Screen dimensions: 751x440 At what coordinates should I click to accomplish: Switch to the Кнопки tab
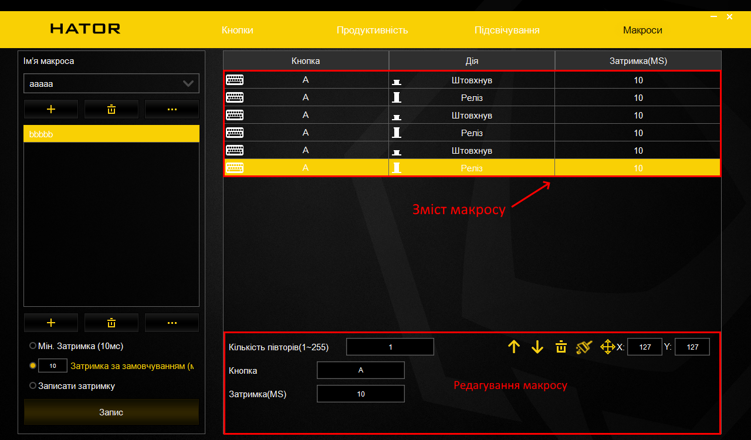coord(238,30)
